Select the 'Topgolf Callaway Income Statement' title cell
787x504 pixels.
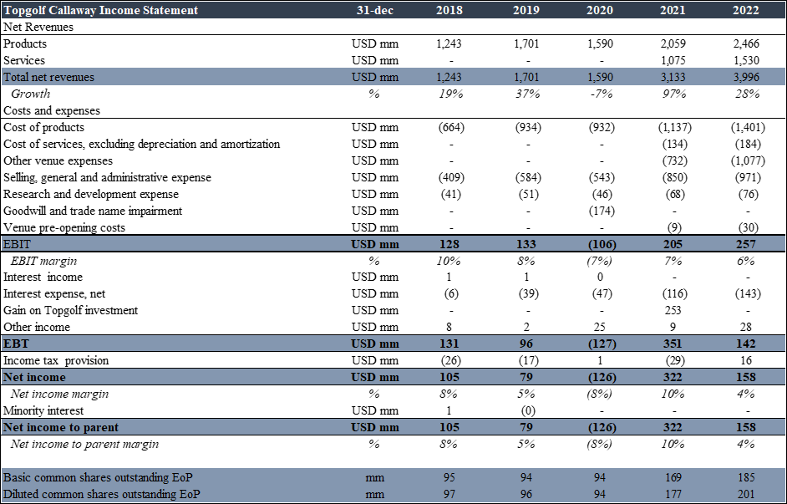tap(101, 10)
